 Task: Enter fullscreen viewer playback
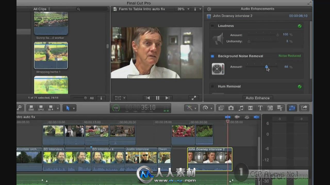pos(194,98)
